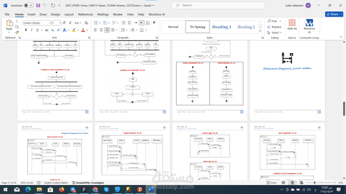Toggle Bold formatting
346x194 pixels.
(26, 30)
